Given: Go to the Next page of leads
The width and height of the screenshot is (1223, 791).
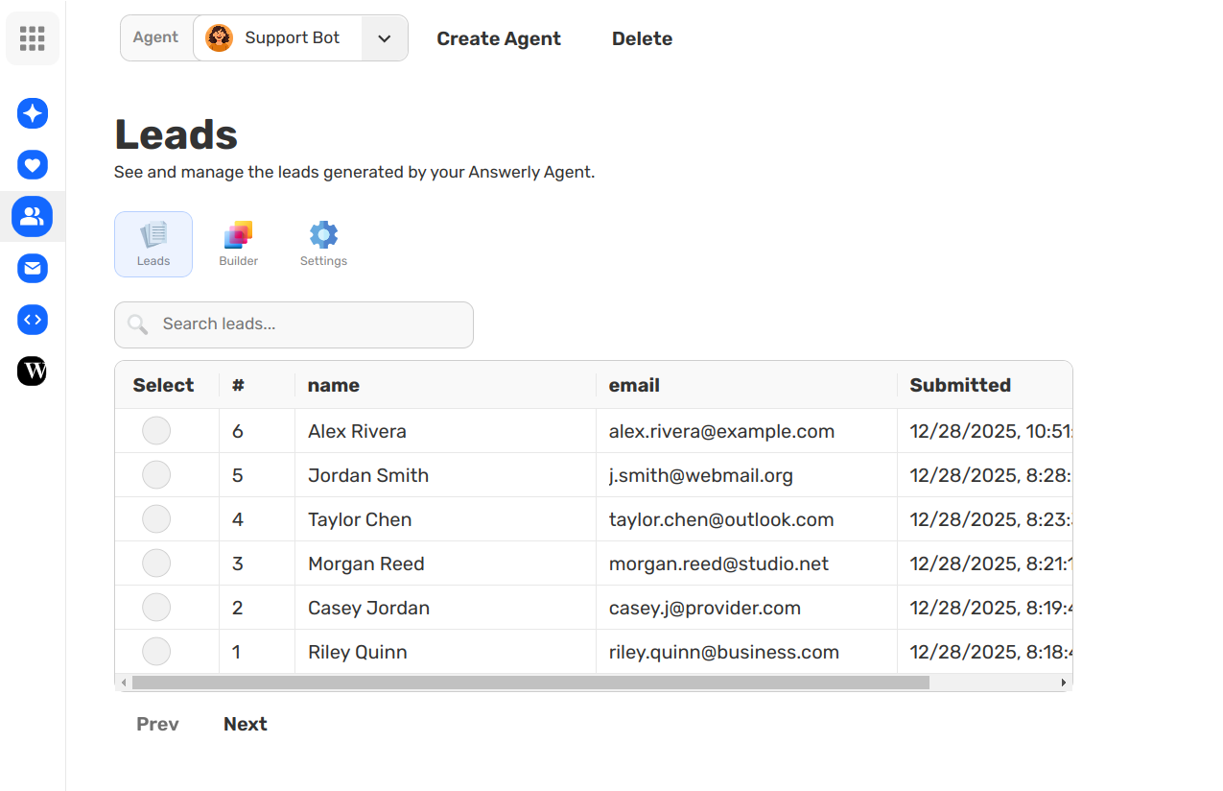Looking at the screenshot, I should pos(246,724).
